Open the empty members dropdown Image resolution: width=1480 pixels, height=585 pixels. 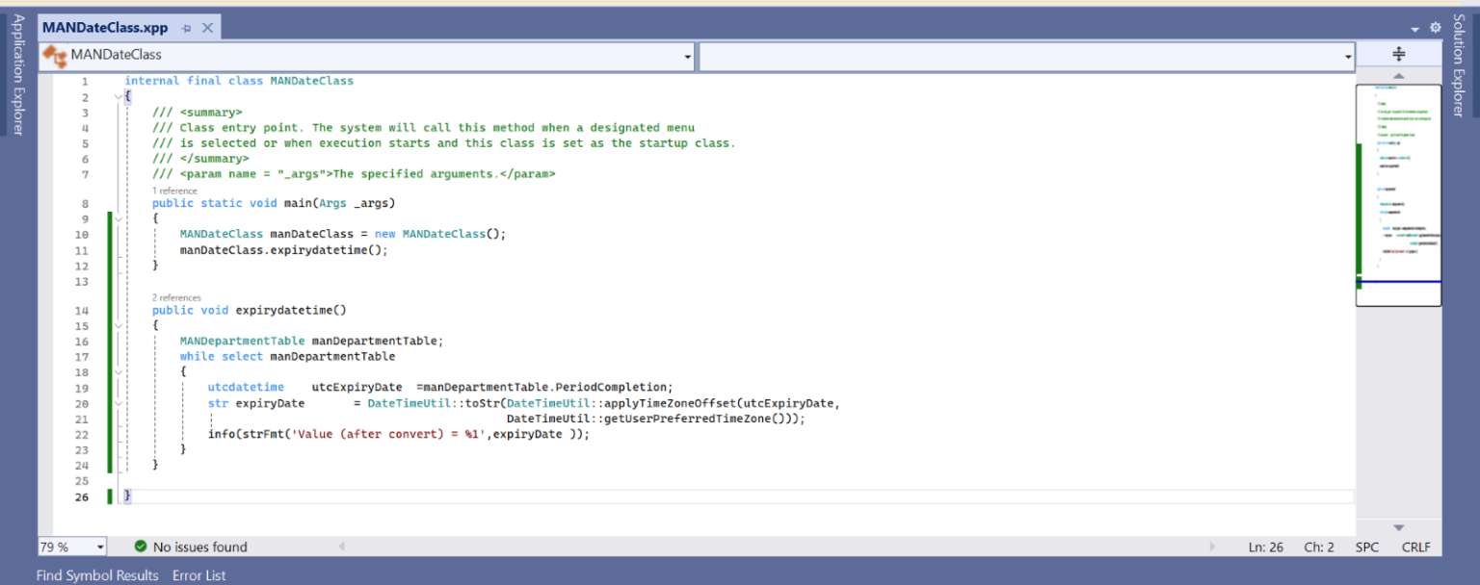tap(1348, 57)
